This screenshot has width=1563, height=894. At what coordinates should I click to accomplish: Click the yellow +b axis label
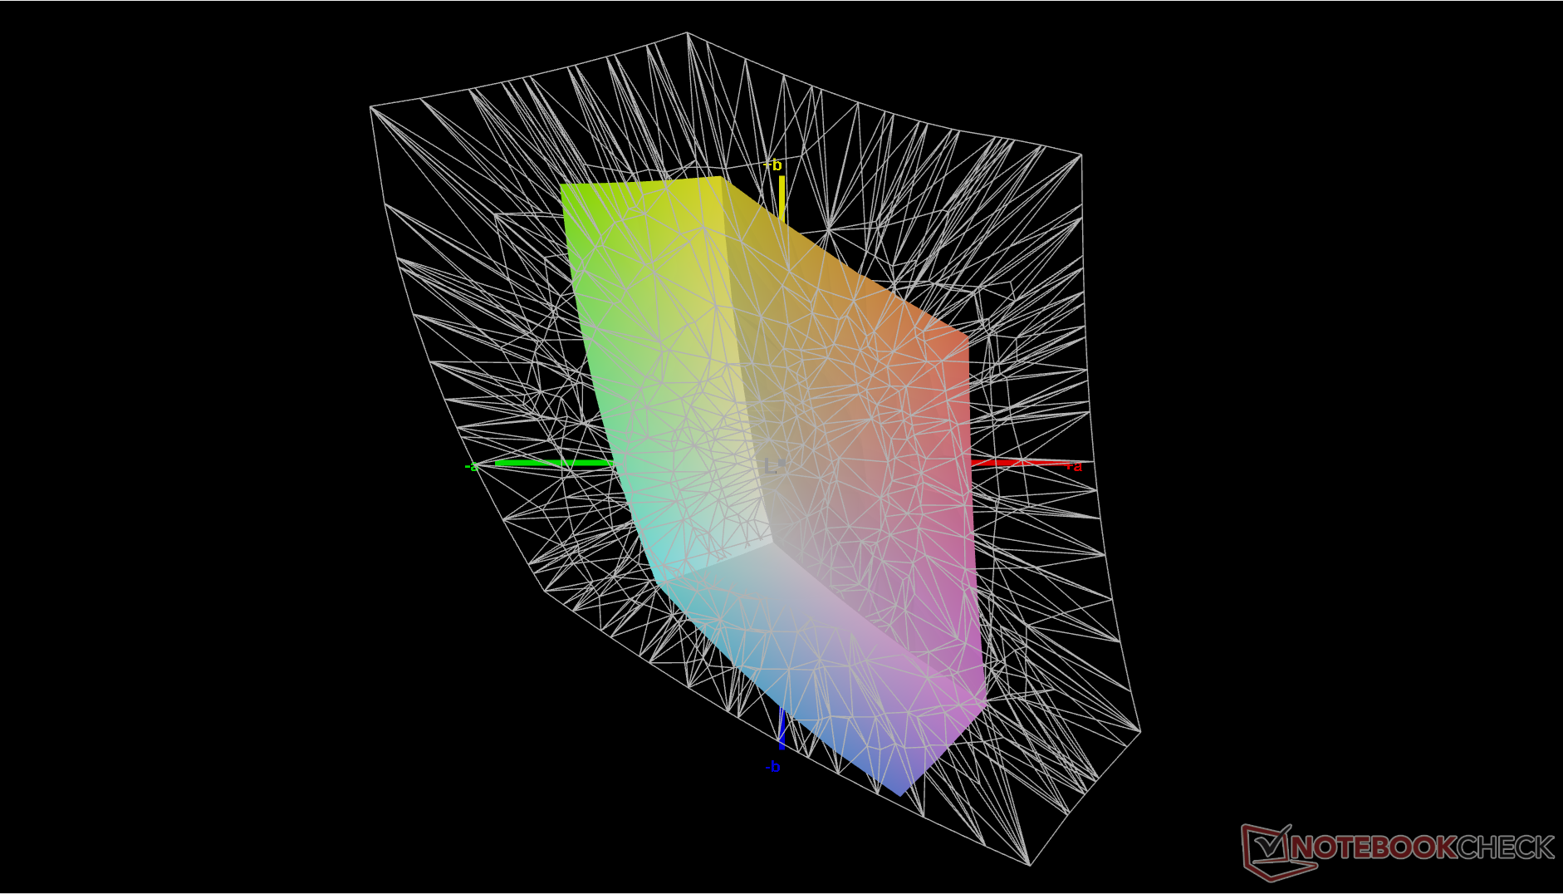[x=773, y=165]
